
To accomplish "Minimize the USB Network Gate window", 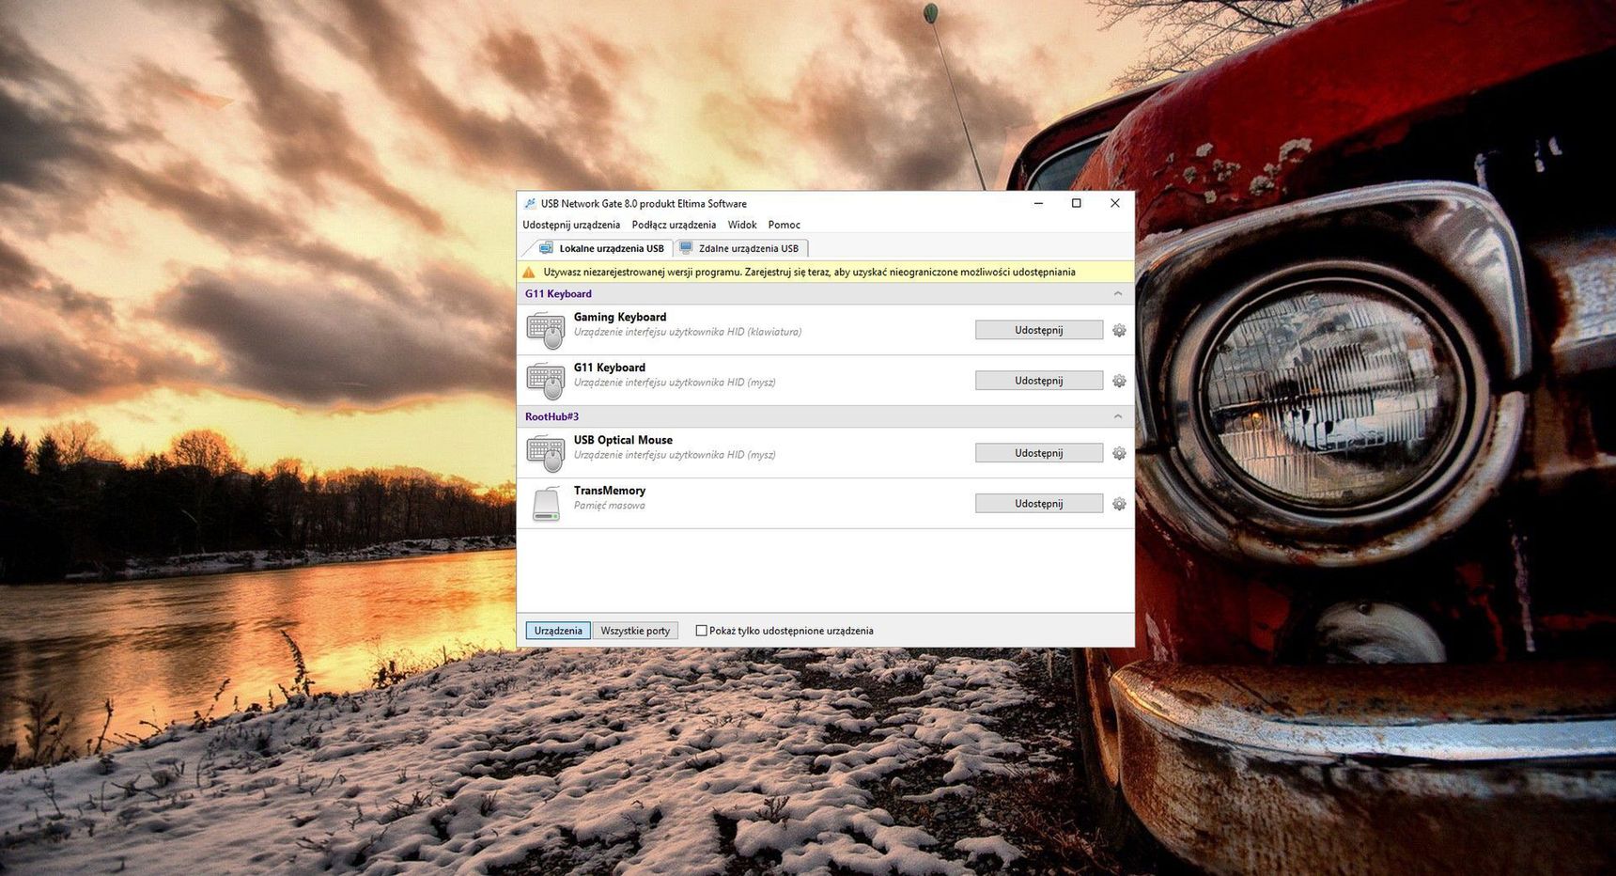I will click(1039, 203).
